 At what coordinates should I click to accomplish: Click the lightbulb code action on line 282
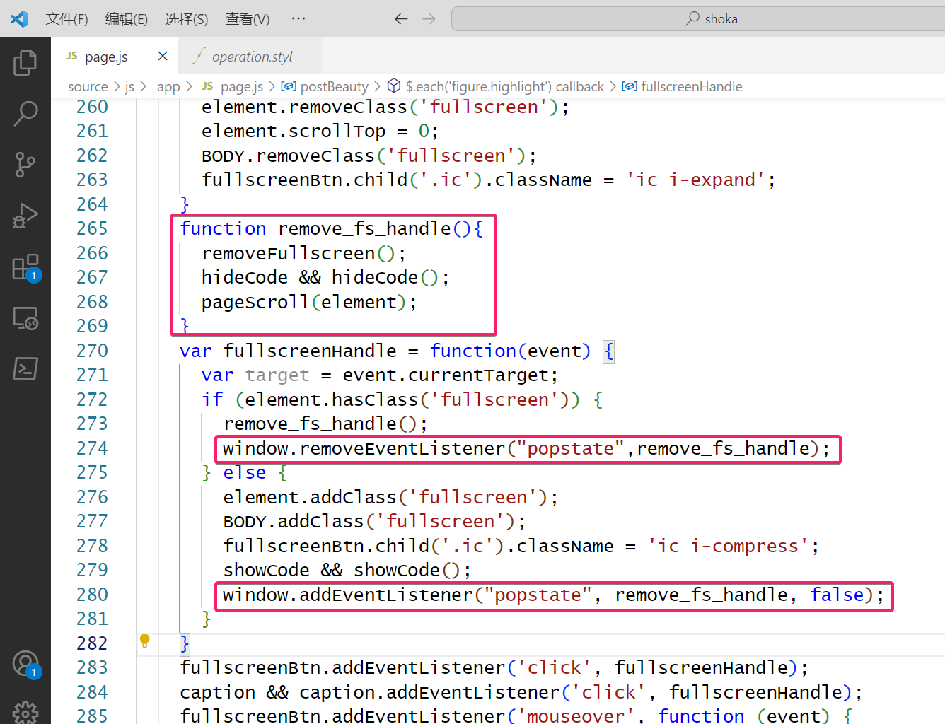point(145,641)
